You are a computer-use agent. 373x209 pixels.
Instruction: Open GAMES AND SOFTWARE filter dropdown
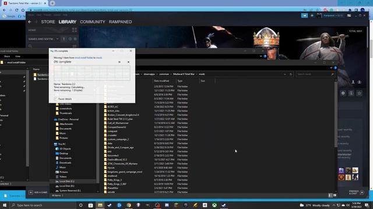tap(43, 39)
